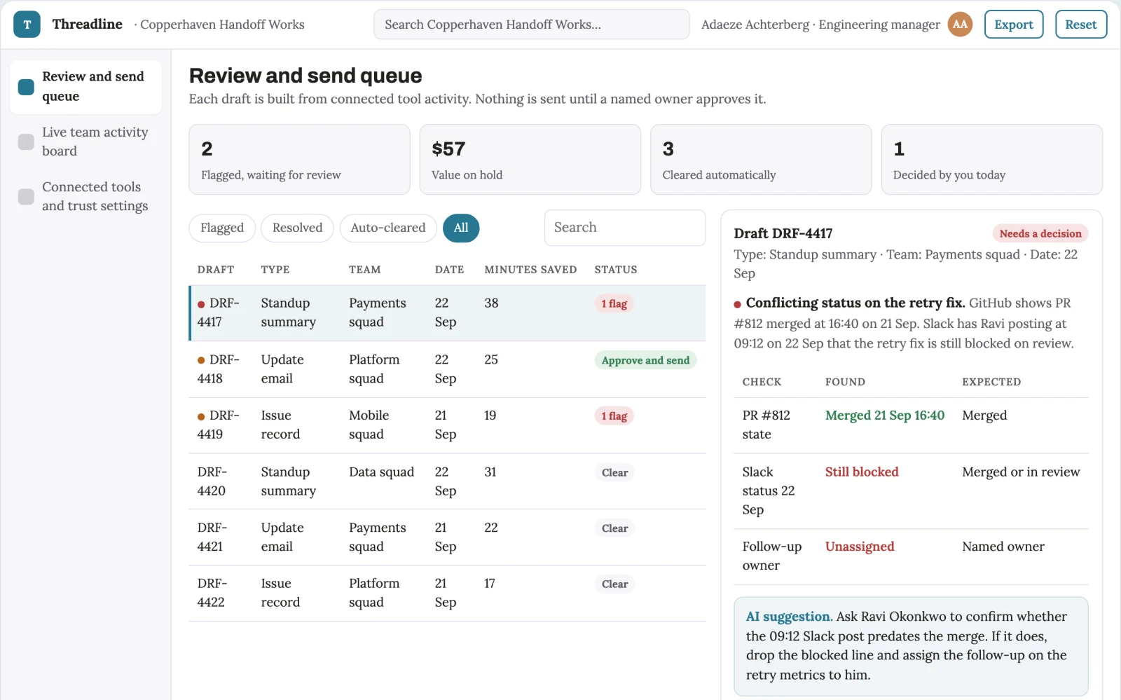Click the DATE column header
The height and width of the screenshot is (700, 1121).
click(449, 270)
